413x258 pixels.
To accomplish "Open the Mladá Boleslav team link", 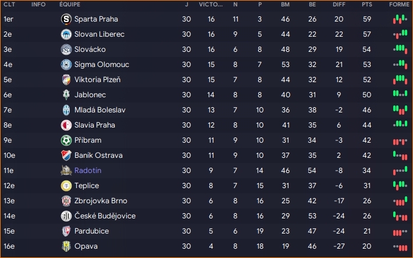I will (x=99, y=110).
